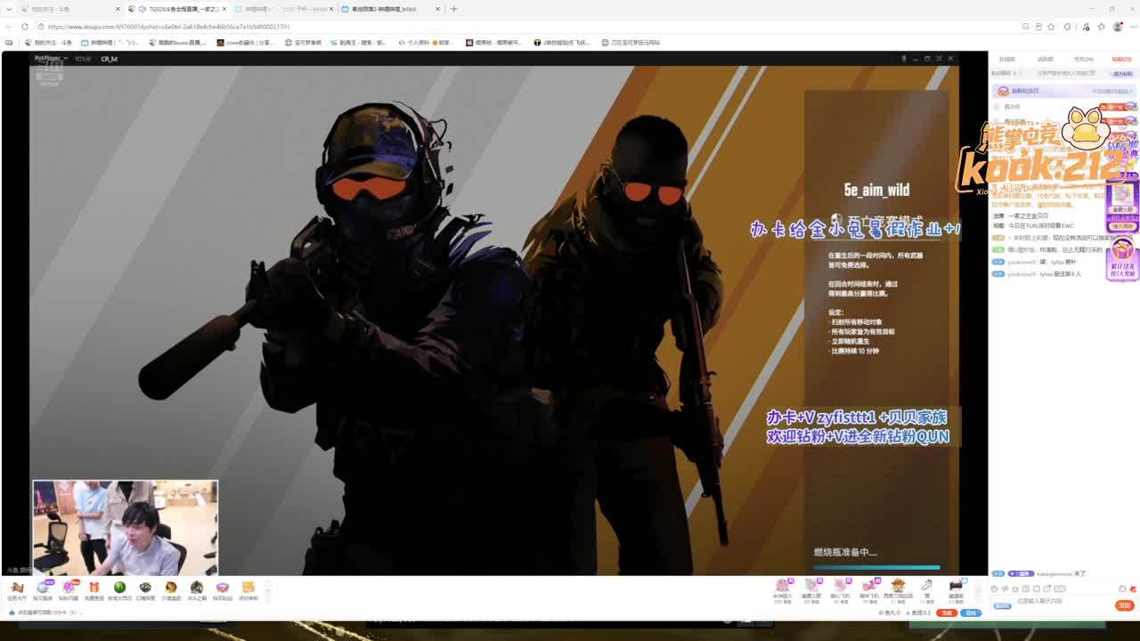Viewport: 1140px width, 641px height.
Task: Go back with the browser back arrow
Action: [x=9, y=27]
